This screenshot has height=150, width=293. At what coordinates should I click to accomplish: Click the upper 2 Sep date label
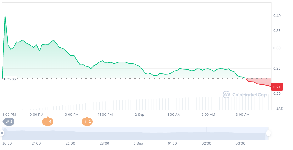coord(139,115)
